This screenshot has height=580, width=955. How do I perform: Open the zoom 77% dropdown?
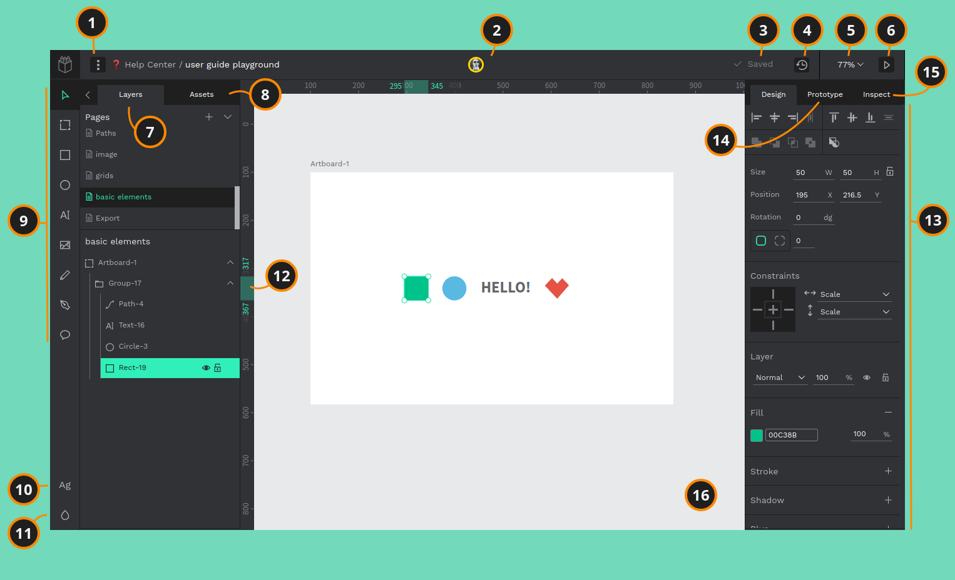coord(850,64)
